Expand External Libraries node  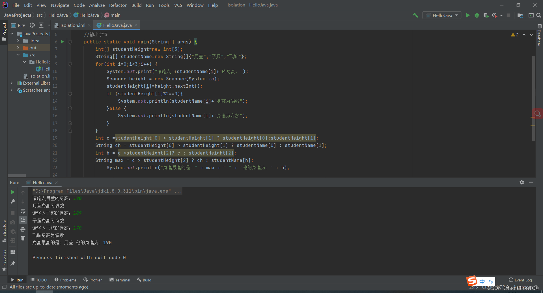(12, 83)
